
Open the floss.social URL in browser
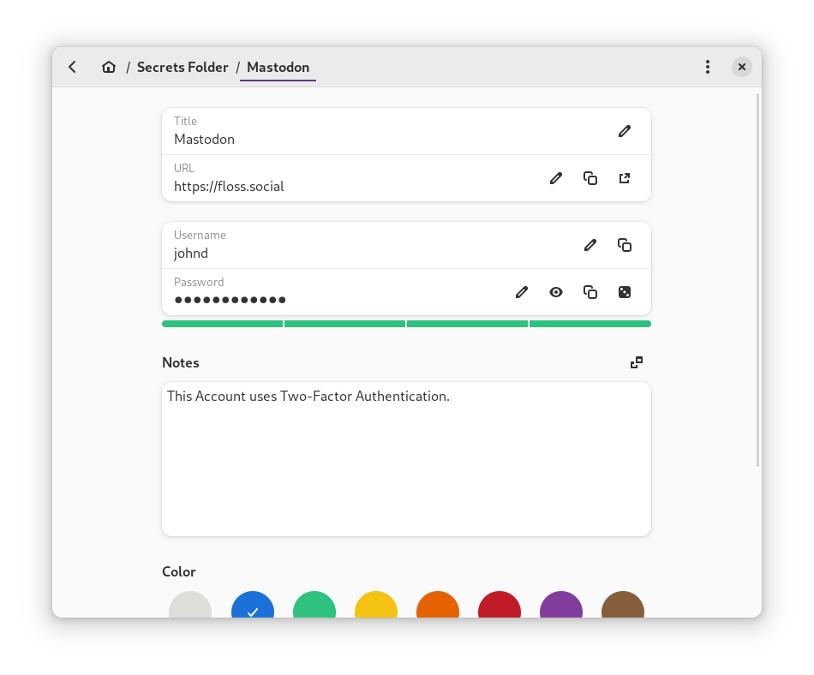(625, 178)
